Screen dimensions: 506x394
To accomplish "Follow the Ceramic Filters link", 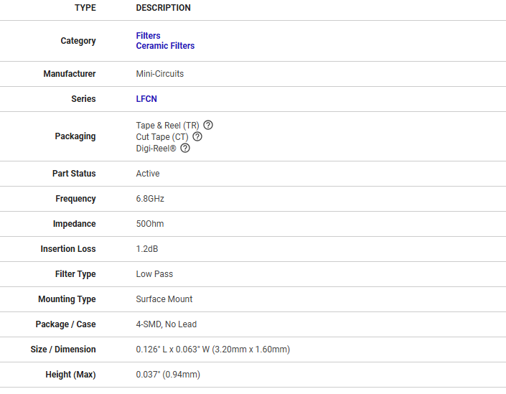I will tap(165, 46).
